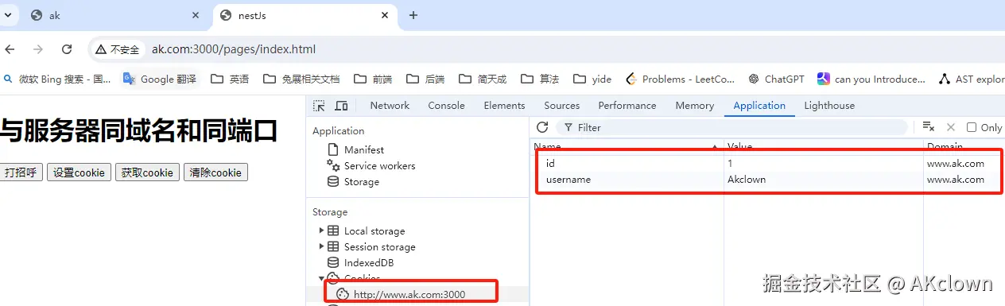Refresh the cookies table
The height and width of the screenshot is (306, 1005).
(542, 127)
